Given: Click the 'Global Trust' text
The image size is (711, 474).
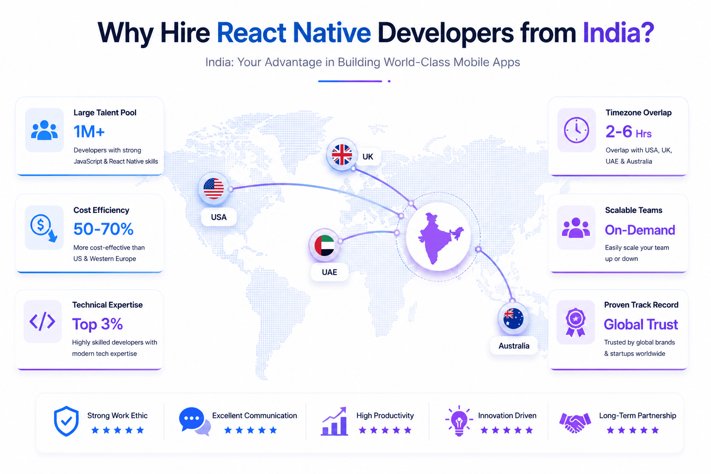Looking at the screenshot, I should click(x=641, y=324).
